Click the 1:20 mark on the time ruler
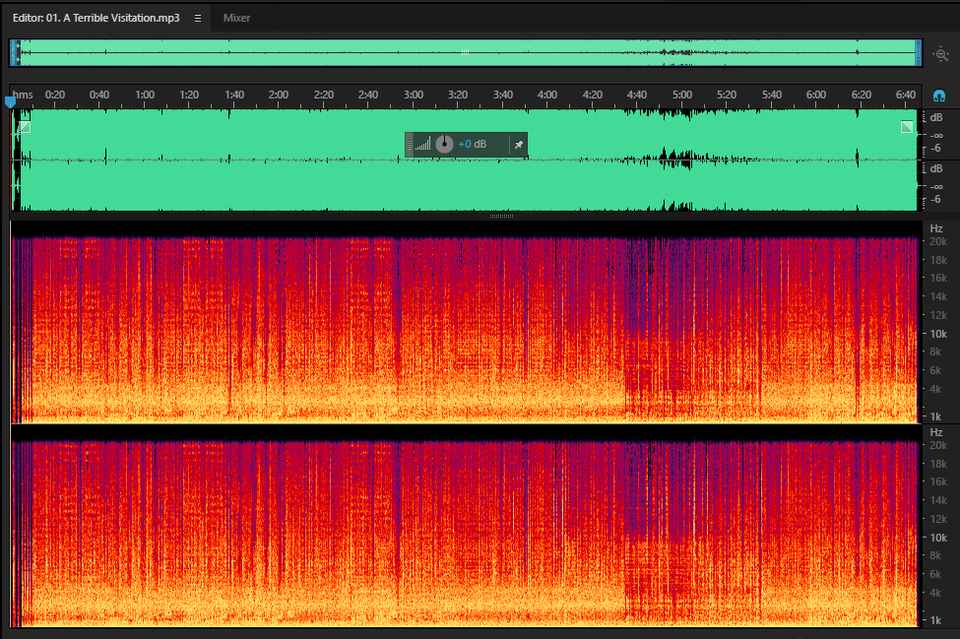960x639 pixels. pos(189,95)
